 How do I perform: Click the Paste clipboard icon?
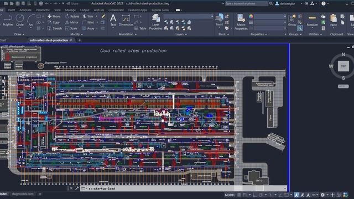tap(333, 20)
